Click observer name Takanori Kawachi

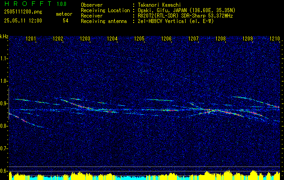tap(160, 5)
